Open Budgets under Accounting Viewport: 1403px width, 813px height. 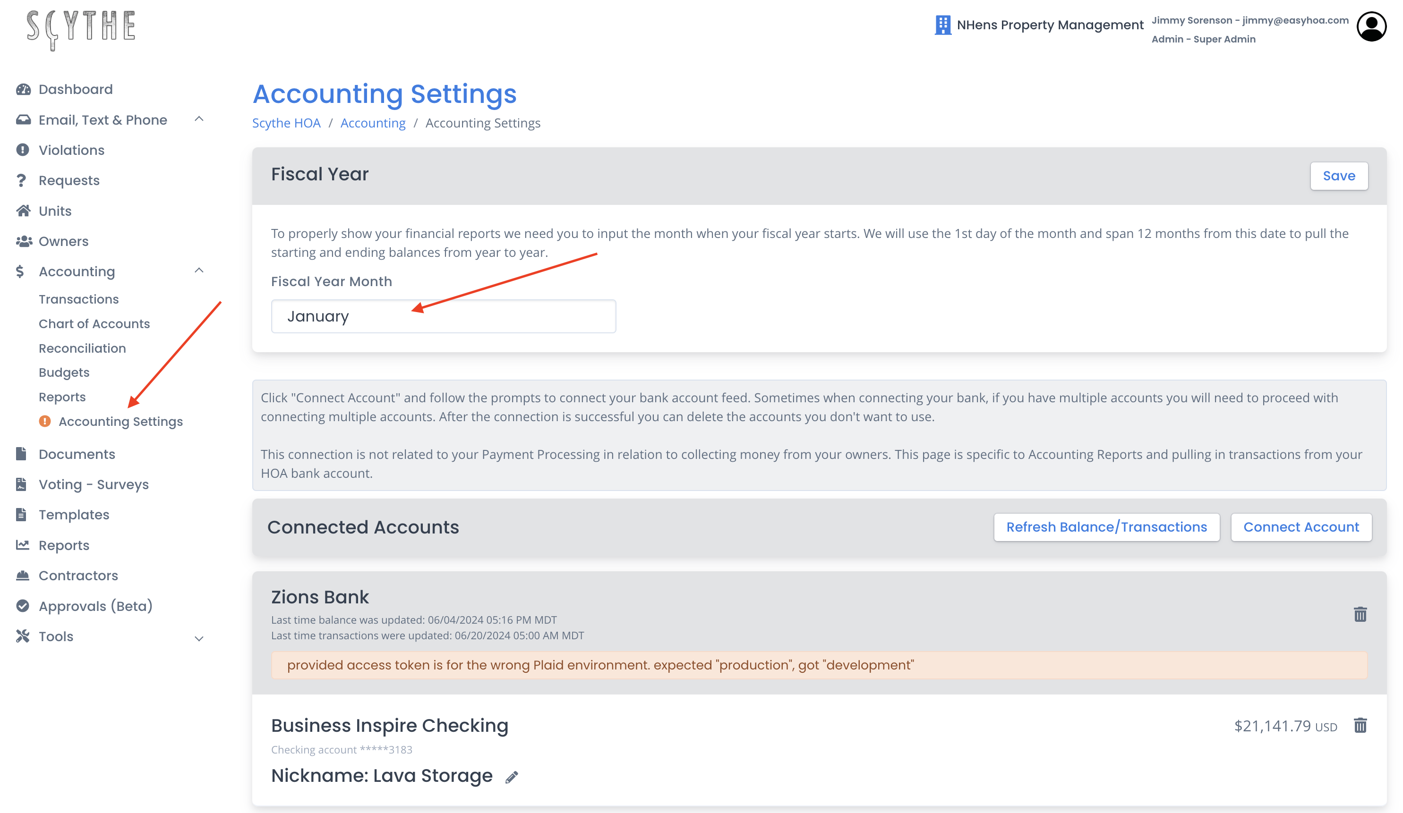(64, 373)
